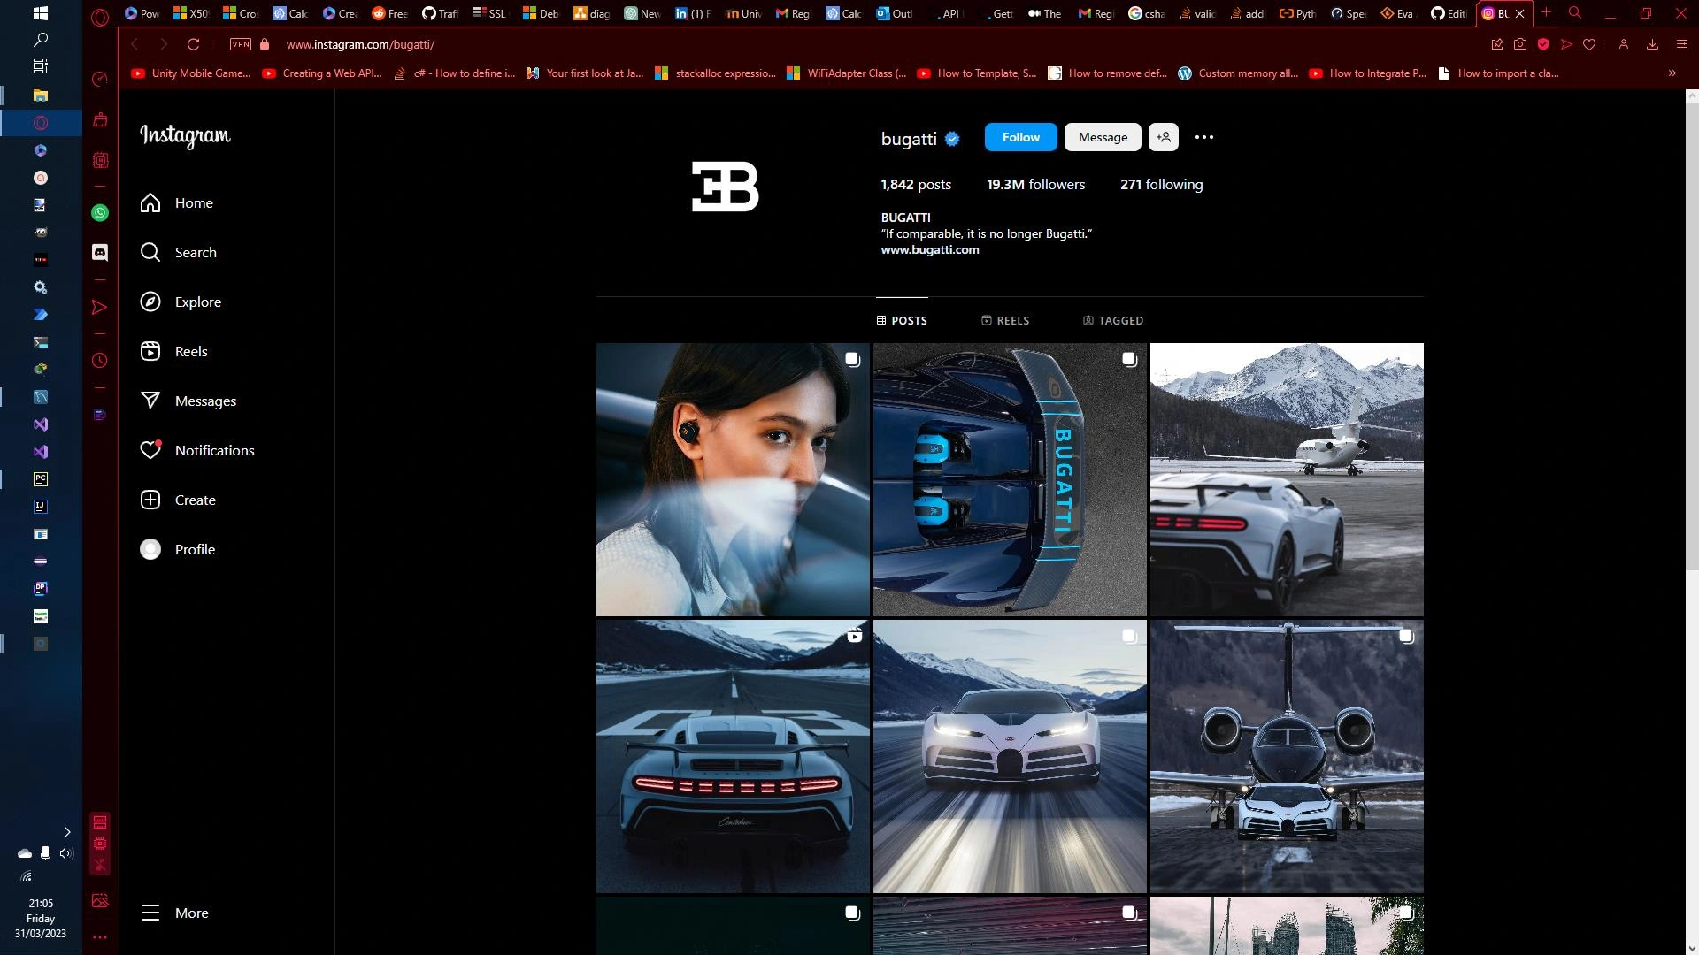Open Instagram Home from sidebar
The image size is (1699, 955).
click(177, 203)
